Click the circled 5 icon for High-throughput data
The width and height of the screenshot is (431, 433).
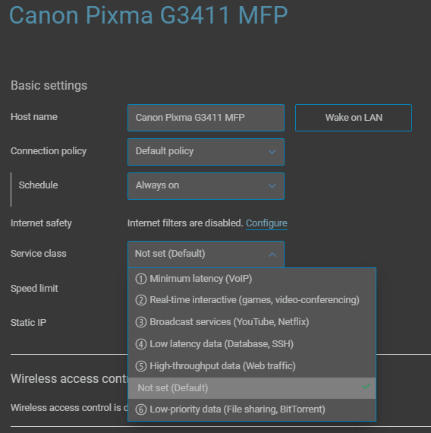pyautogui.click(x=141, y=366)
